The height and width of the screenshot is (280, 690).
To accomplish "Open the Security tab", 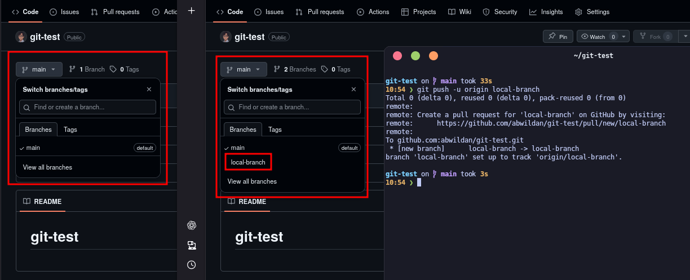I will pyautogui.click(x=500, y=12).
